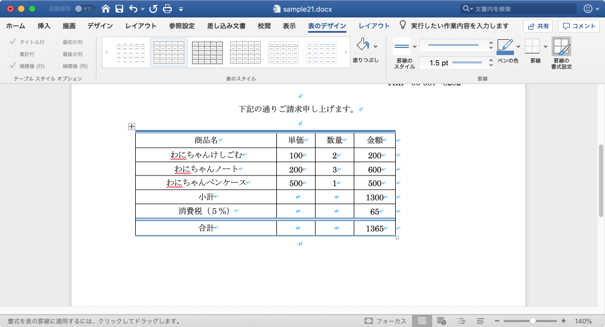605x327 pixels.
Task: Toggle the AutoSave switch
Action: [x=84, y=9]
